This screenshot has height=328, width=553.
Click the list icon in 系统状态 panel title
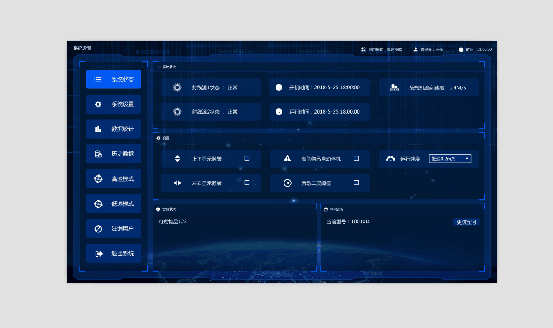158,67
